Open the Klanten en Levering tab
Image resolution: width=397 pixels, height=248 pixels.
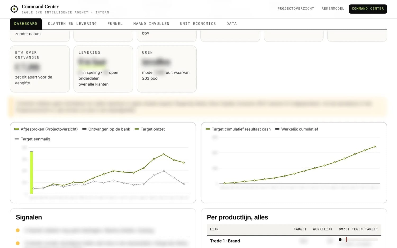tap(72, 24)
